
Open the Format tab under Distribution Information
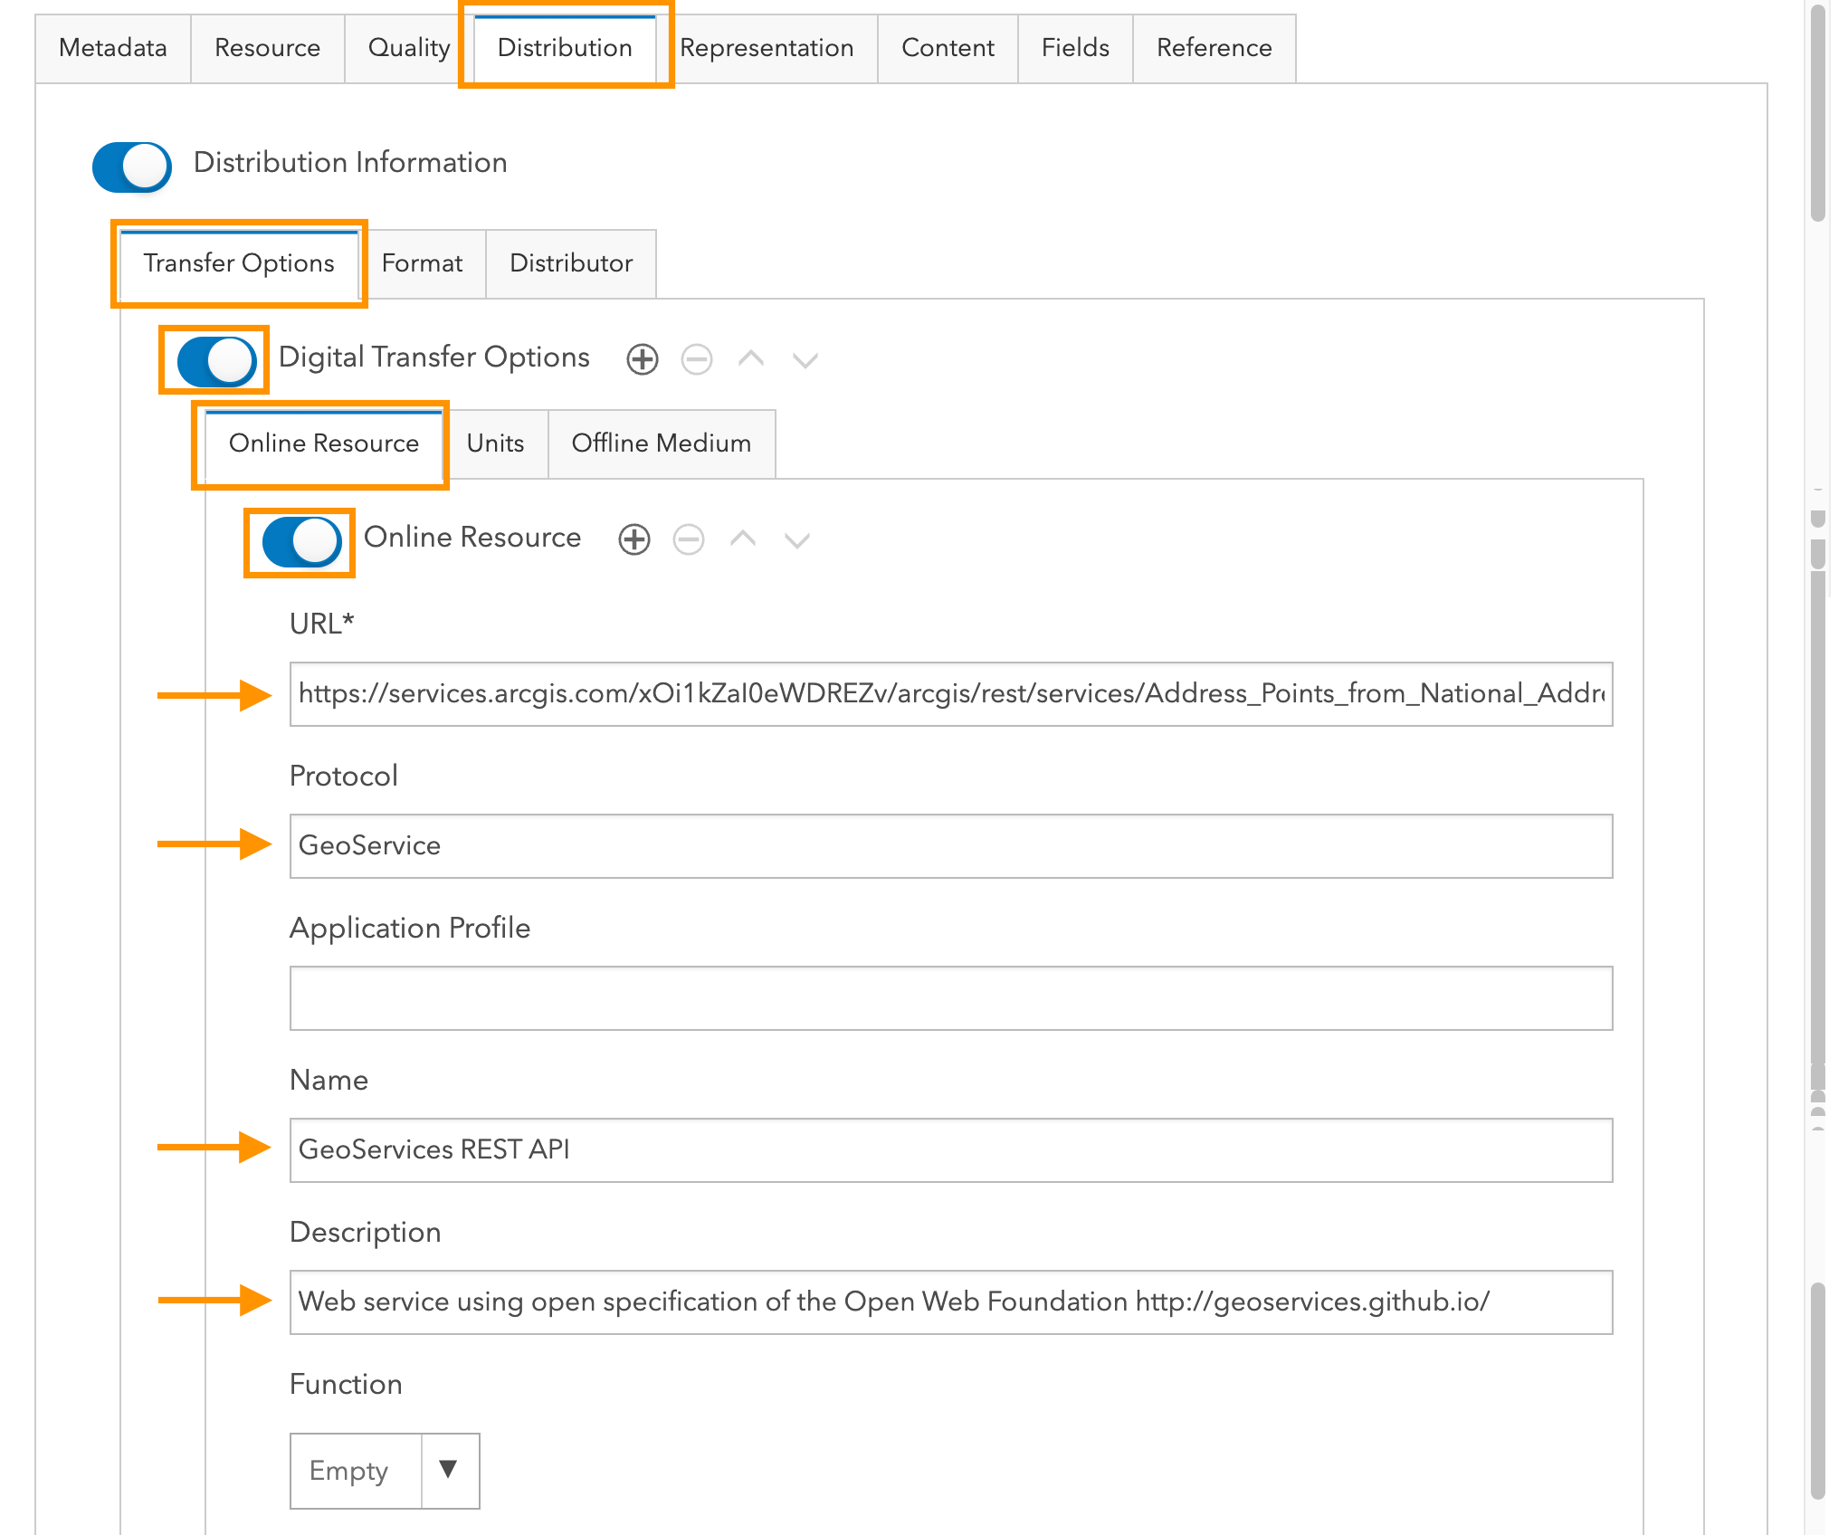tap(422, 263)
